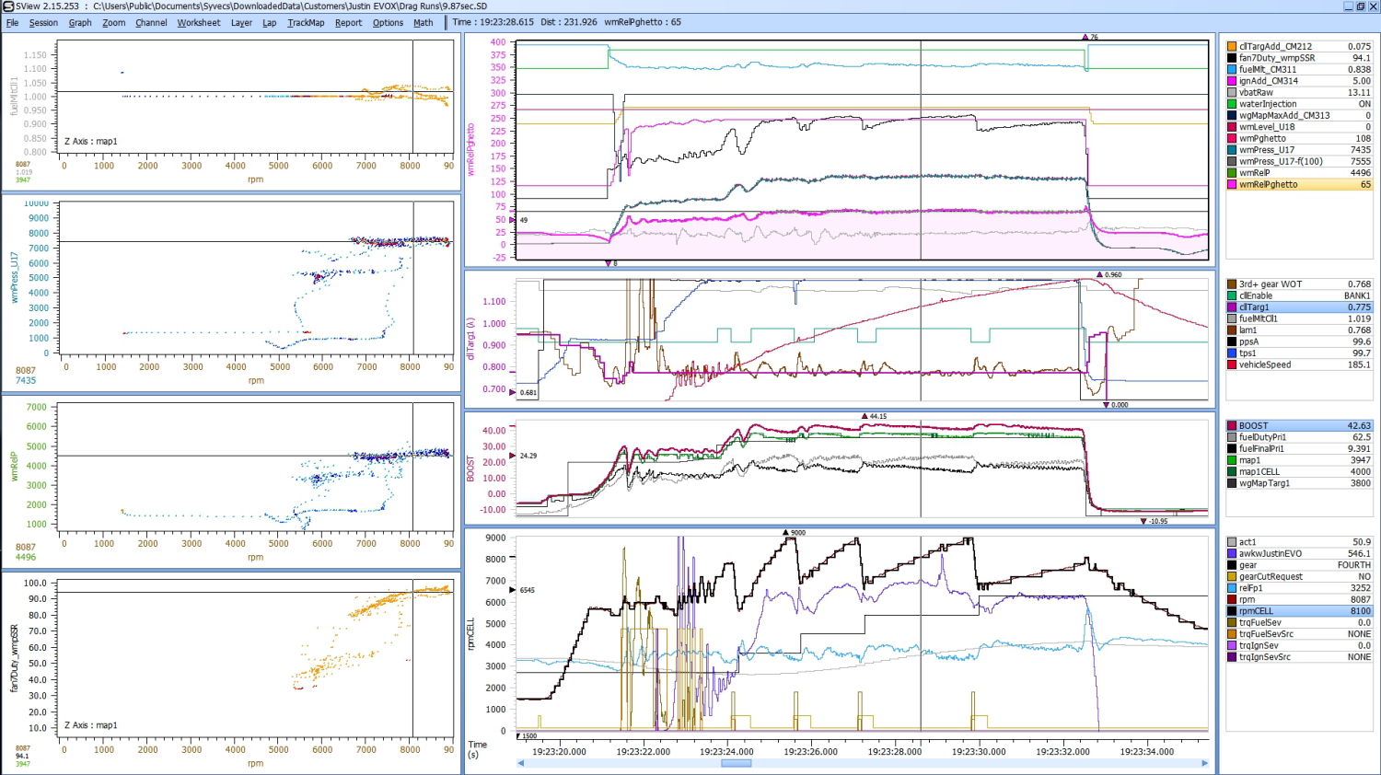Click Z Axis map1 label in fuelMltCll1 plot
Image resolution: width=1381 pixels, height=775 pixels.
pos(91,142)
